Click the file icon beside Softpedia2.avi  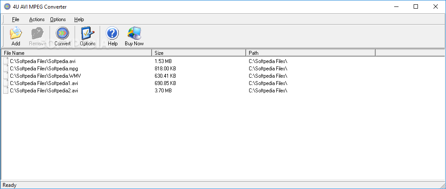point(6,91)
